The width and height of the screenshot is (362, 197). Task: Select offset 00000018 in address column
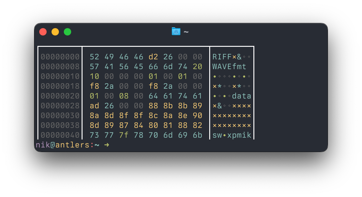click(60, 86)
